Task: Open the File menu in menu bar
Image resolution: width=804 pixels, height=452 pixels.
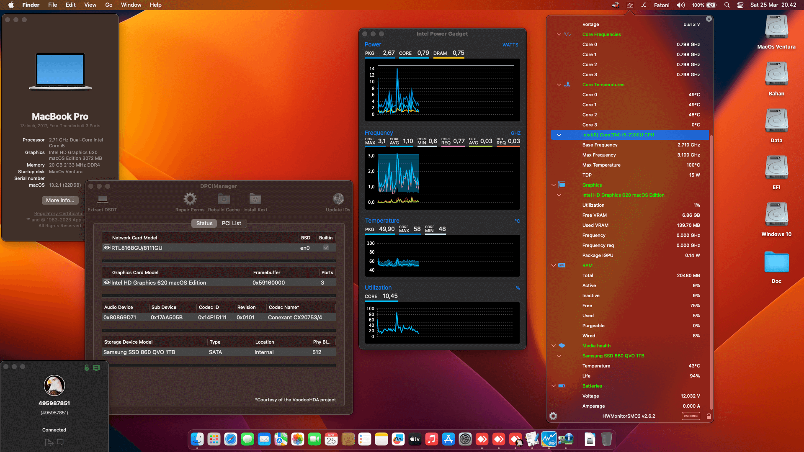Action: 52,5
